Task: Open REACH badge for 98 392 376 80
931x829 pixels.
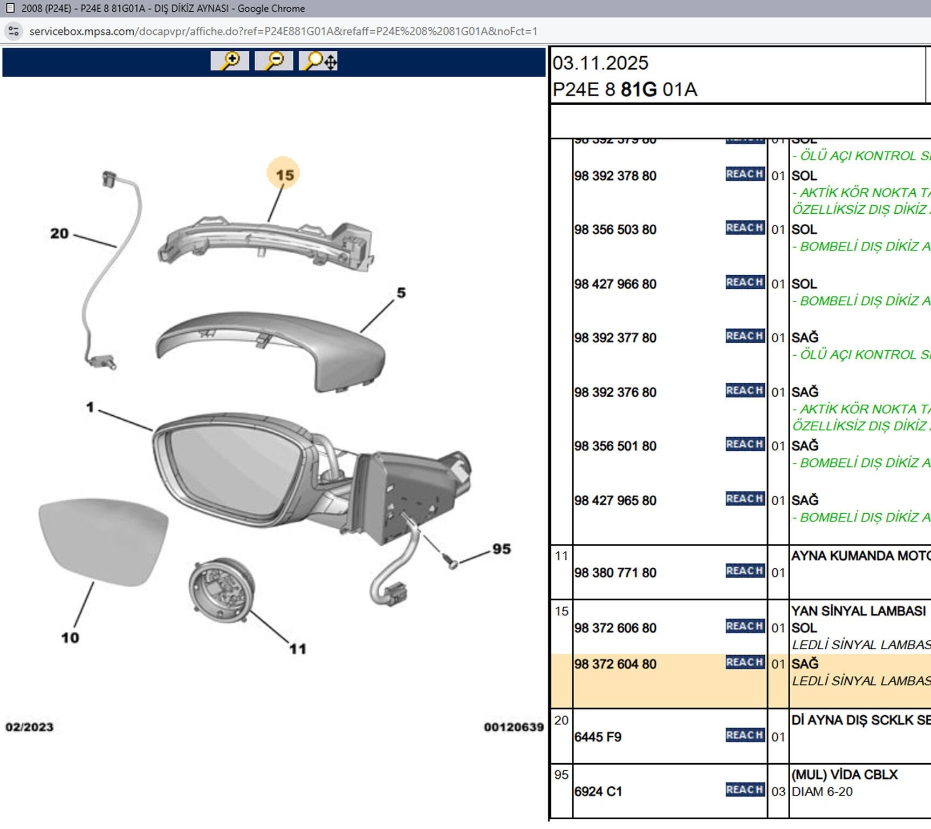Action: point(745,390)
